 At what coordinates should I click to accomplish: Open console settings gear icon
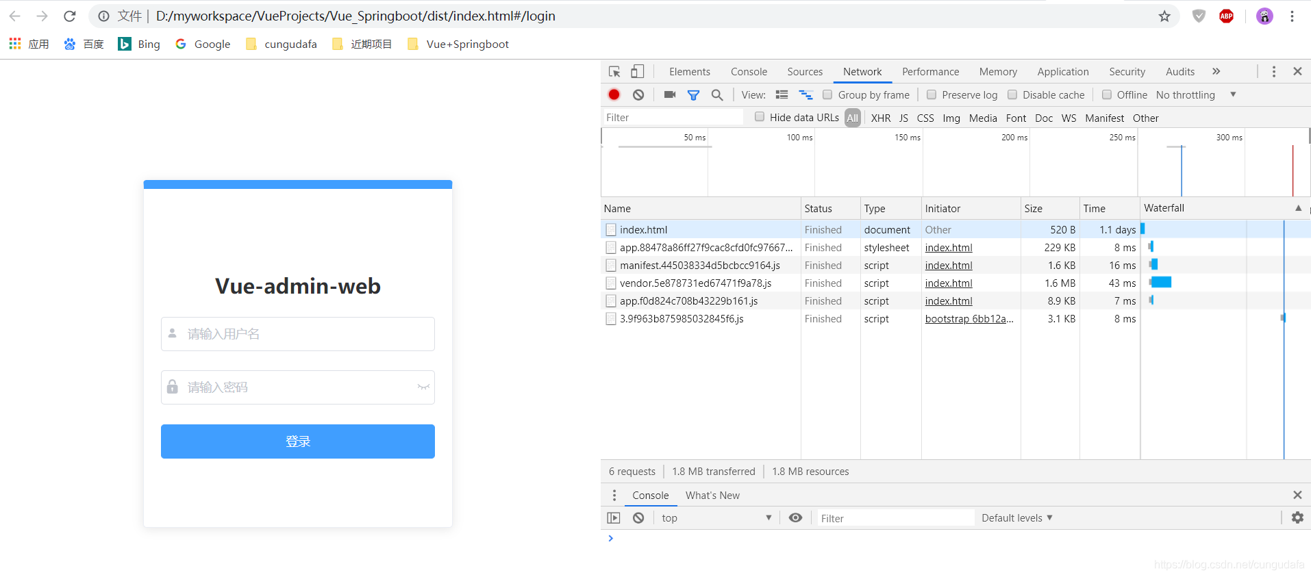tap(1297, 517)
